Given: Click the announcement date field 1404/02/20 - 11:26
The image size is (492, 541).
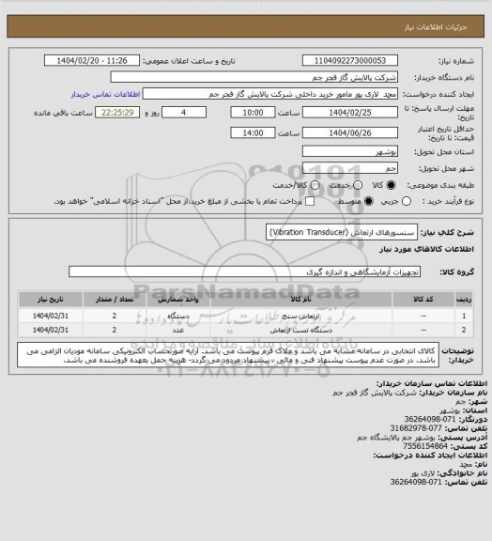Looking at the screenshot, I should pos(92,60).
